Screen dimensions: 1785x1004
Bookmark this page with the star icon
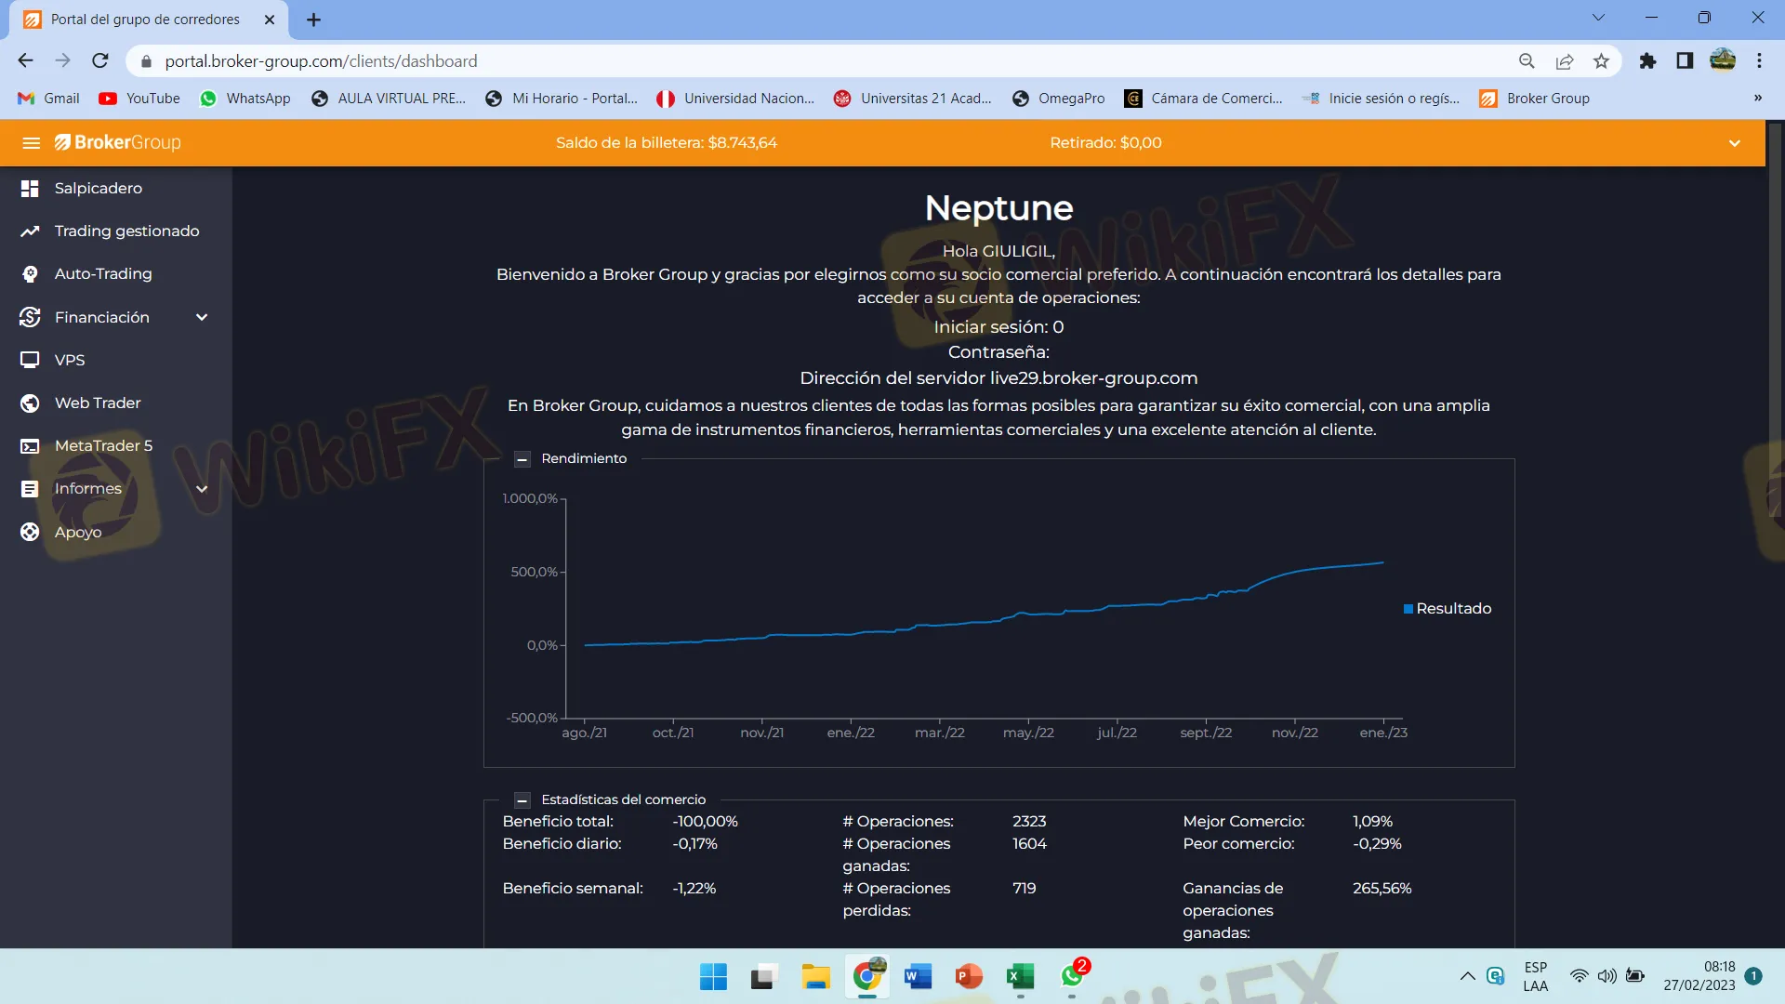click(x=1601, y=61)
